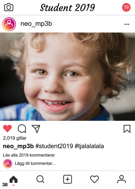Open comments via speech bubble icon

pyautogui.click(x=22, y=128)
